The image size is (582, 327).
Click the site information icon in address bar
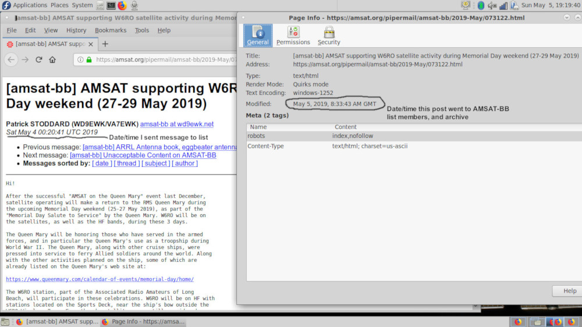point(80,59)
